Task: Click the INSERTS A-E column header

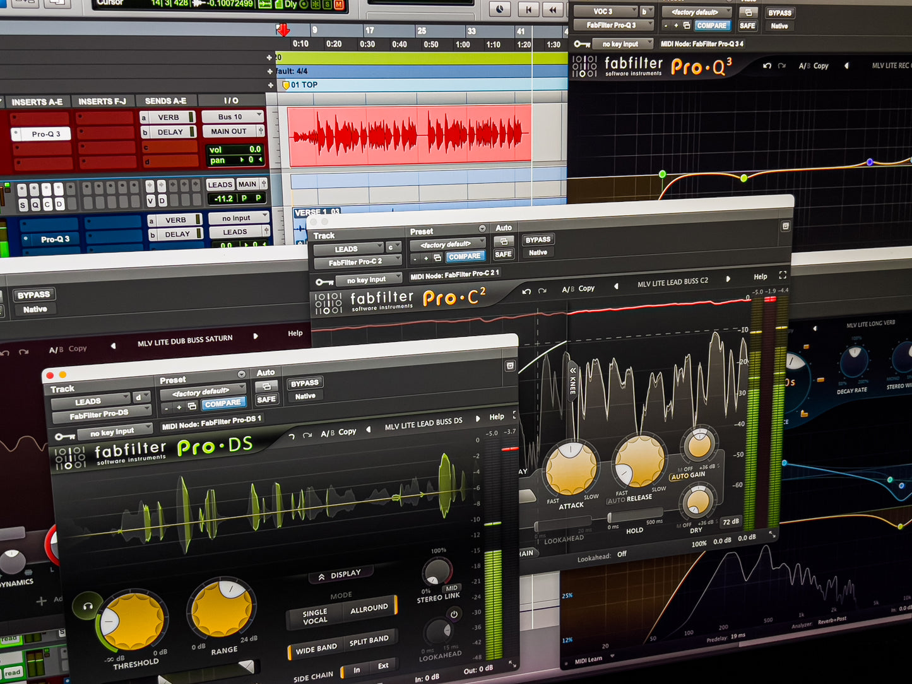Action: coord(37,102)
